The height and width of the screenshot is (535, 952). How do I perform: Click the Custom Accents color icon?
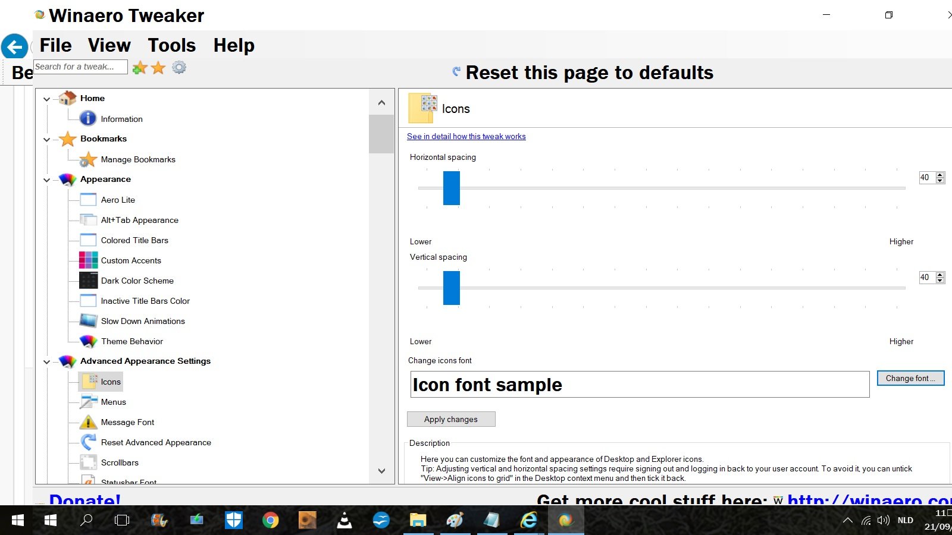click(x=88, y=260)
